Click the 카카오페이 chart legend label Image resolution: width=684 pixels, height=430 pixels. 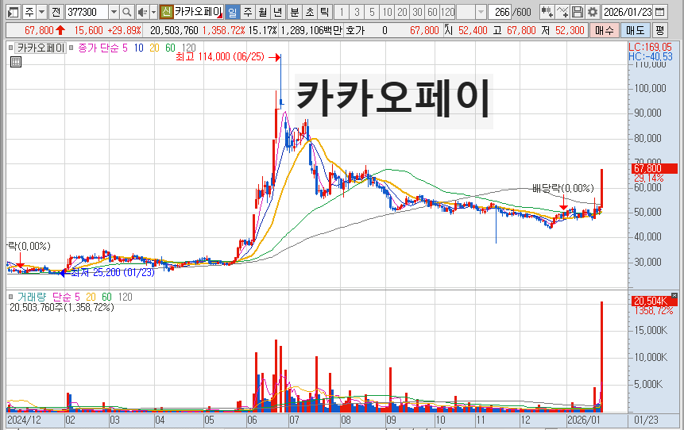[41, 48]
